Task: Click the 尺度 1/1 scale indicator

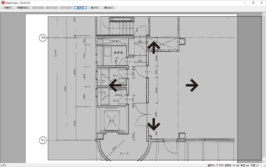Action: (x=255, y=165)
